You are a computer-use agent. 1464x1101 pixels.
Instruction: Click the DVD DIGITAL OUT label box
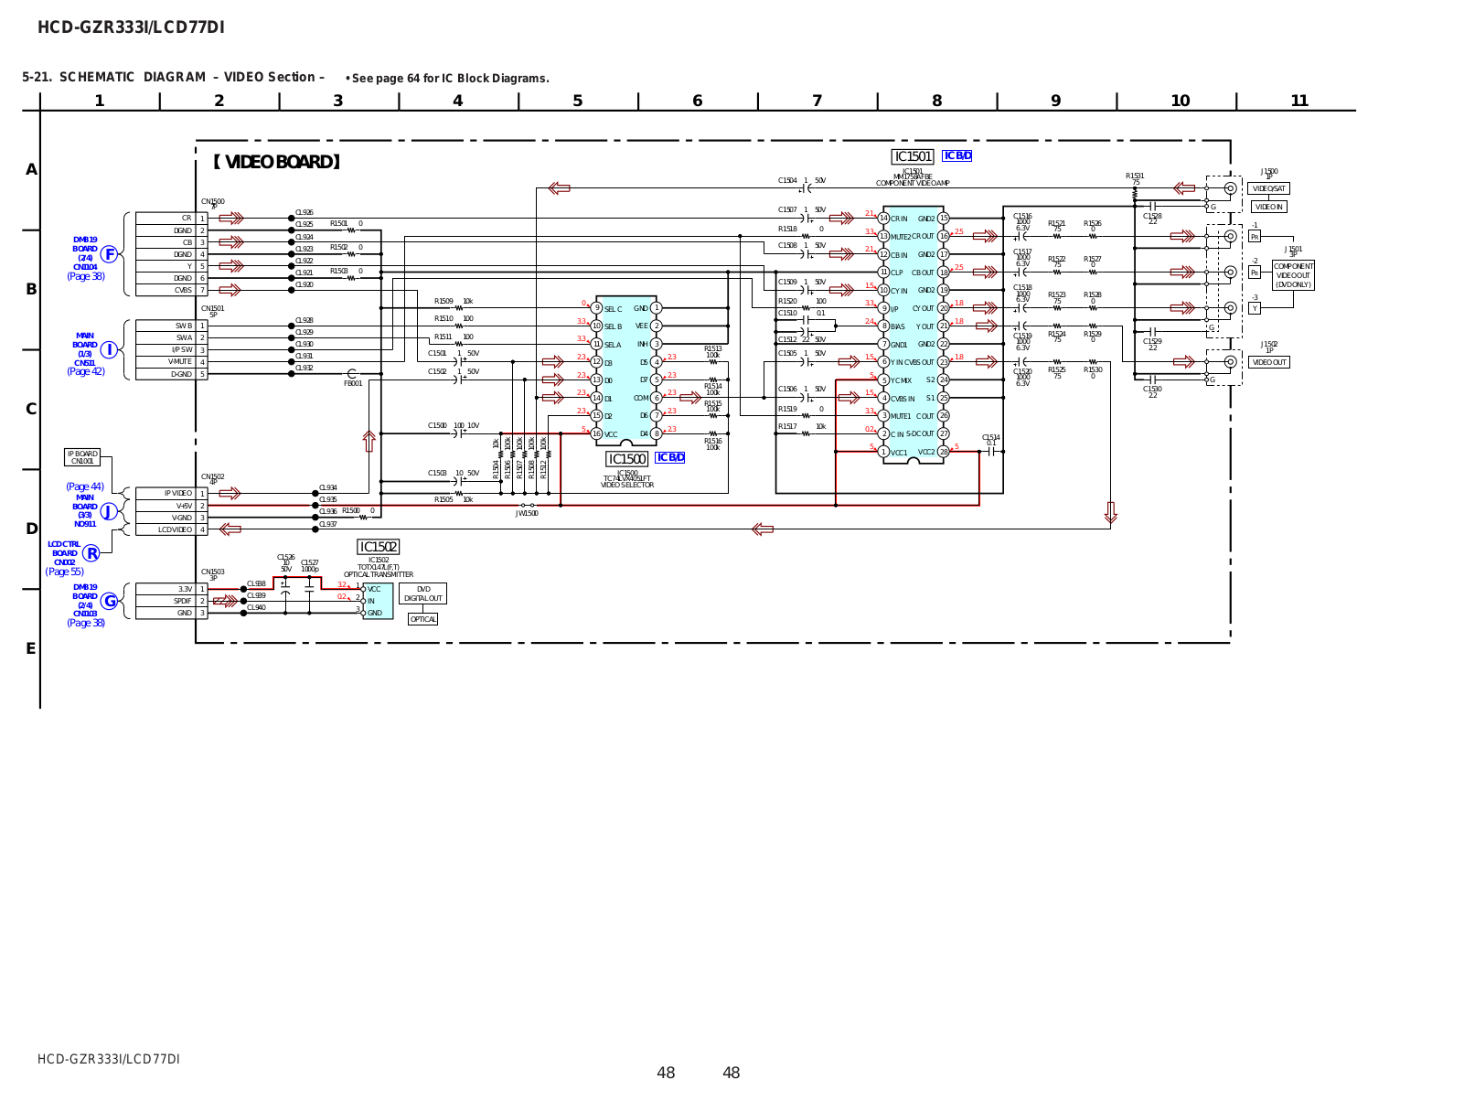click(422, 593)
